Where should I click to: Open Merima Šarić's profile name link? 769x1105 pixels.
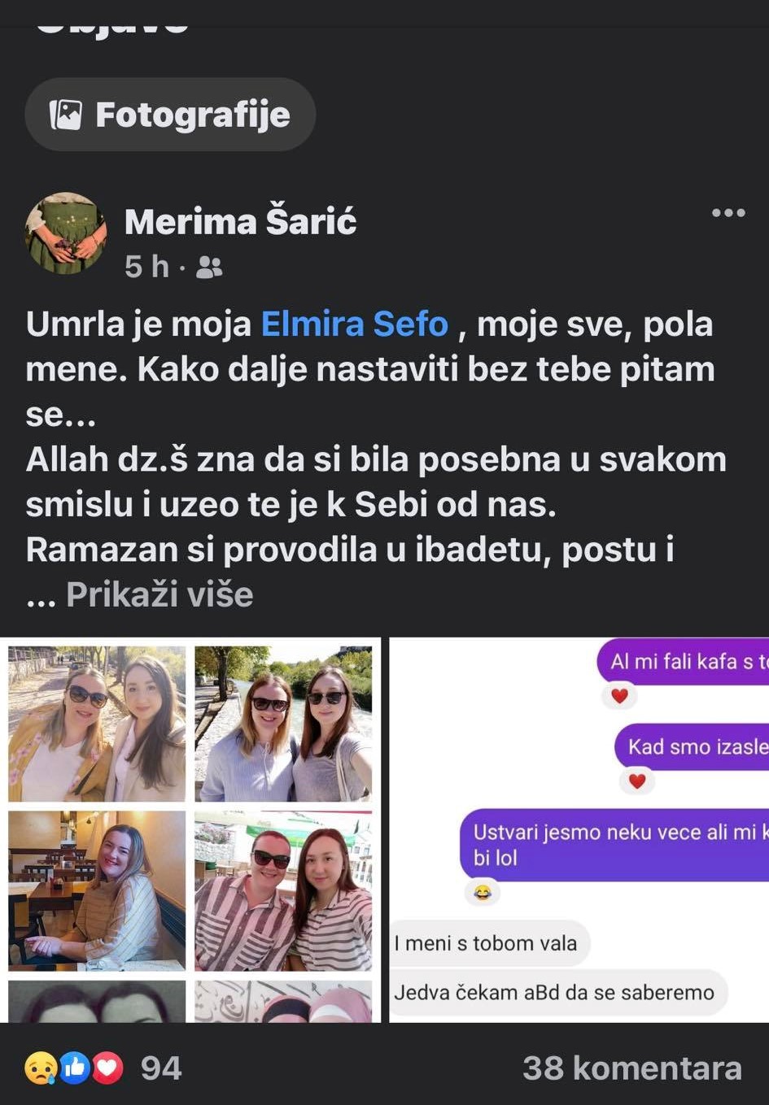(x=240, y=221)
